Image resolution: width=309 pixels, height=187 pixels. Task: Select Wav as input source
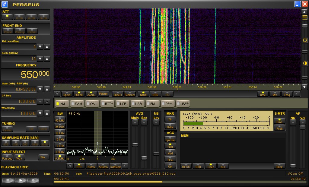(19, 157)
